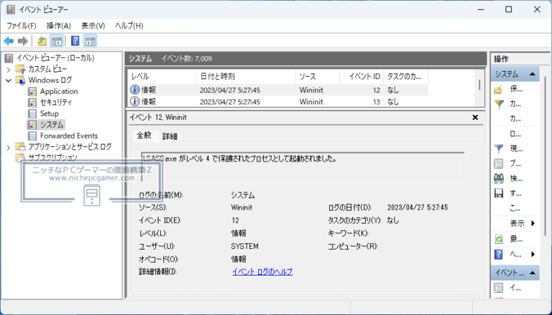Viewport: 552px width, 315px height.
Task: Open the イベント ログのヘルプ link
Action: click(x=262, y=271)
